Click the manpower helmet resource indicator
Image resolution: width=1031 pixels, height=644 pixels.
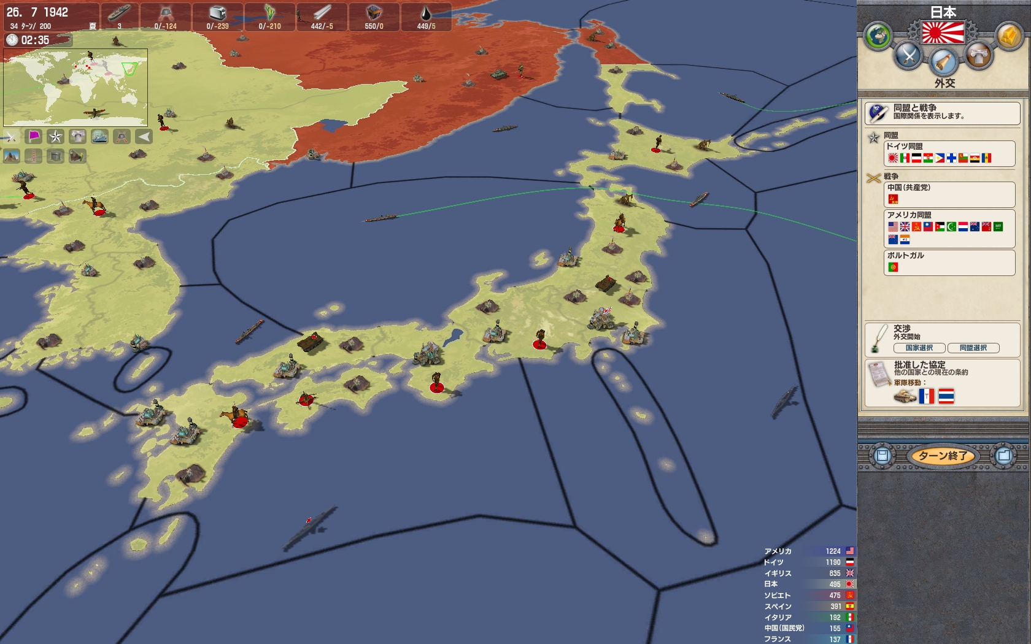[166, 17]
